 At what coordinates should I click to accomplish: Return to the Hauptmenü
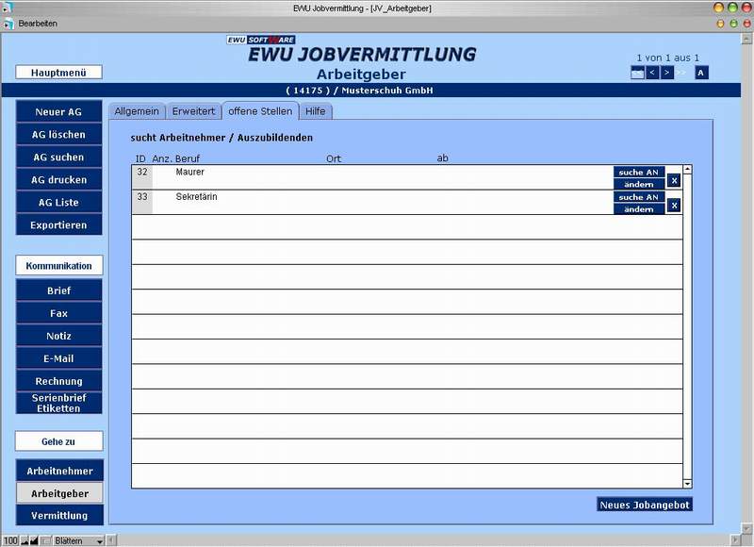(58, 73)
